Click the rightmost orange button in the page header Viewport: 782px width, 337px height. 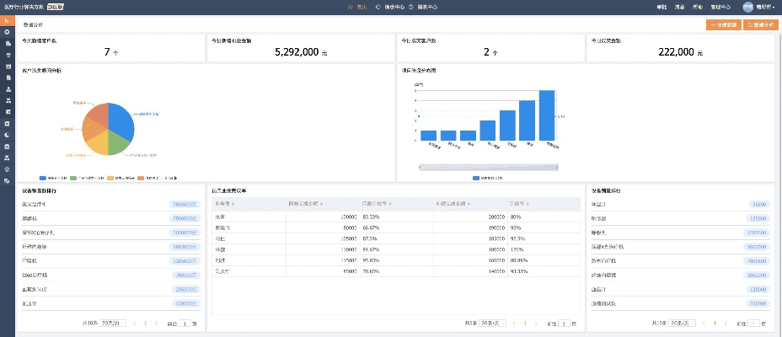pyautogui.click(x=760, y=25)
